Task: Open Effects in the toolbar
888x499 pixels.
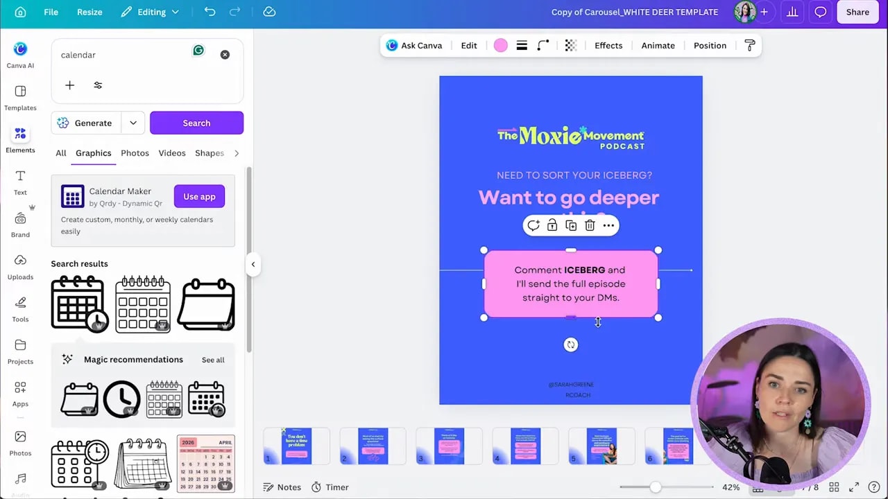Action: (x=608, y=46)
